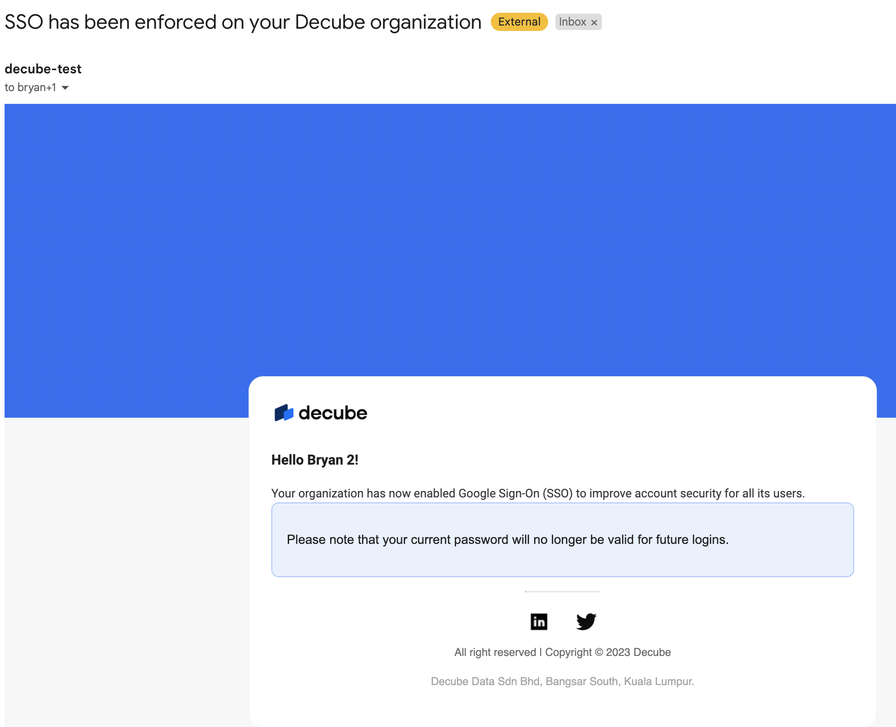The height and width of the screenshot is (727, 896).
Task: Open the LinkedIn icon in footer
Action: pos(539,622)
